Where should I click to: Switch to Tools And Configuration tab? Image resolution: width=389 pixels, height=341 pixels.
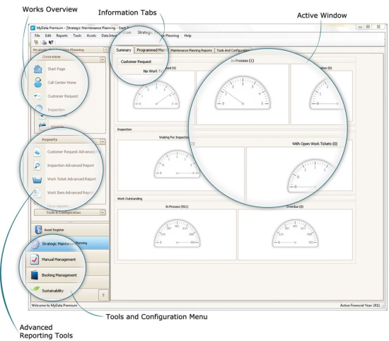233,50
